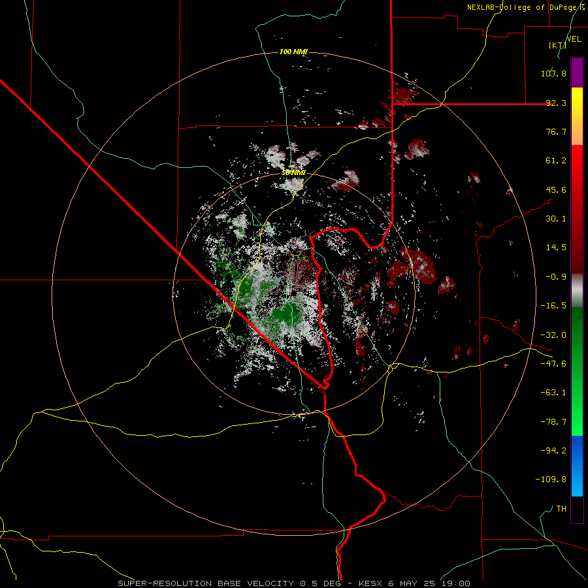588x588 pixels.
Task: Click the TH threshold label
Action: coord(561,509)
